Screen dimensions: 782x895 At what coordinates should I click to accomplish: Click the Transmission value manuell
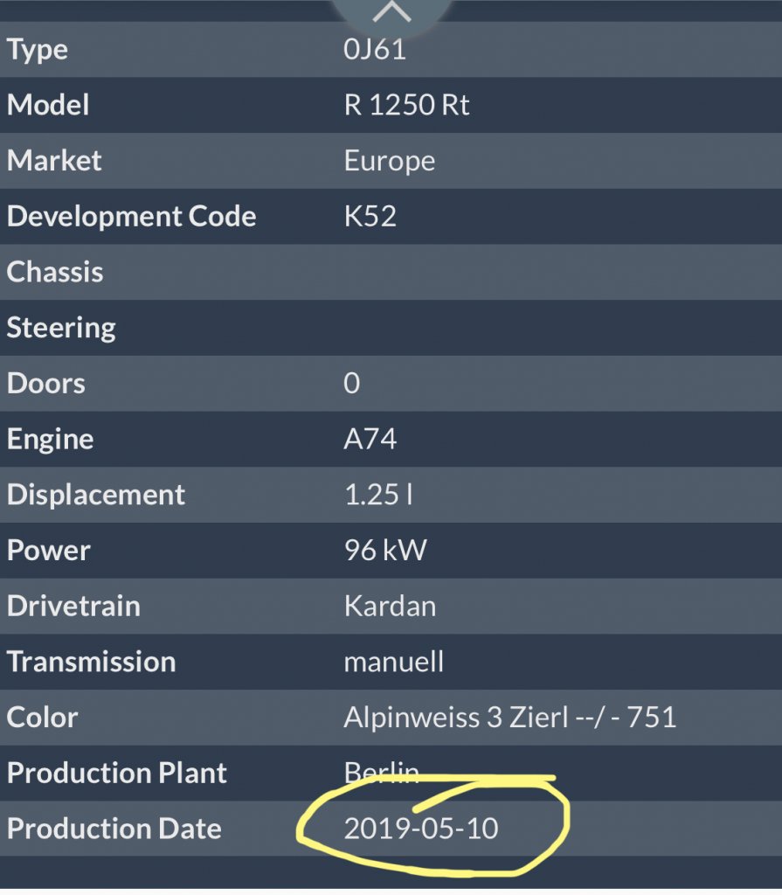tap(393, 662)
